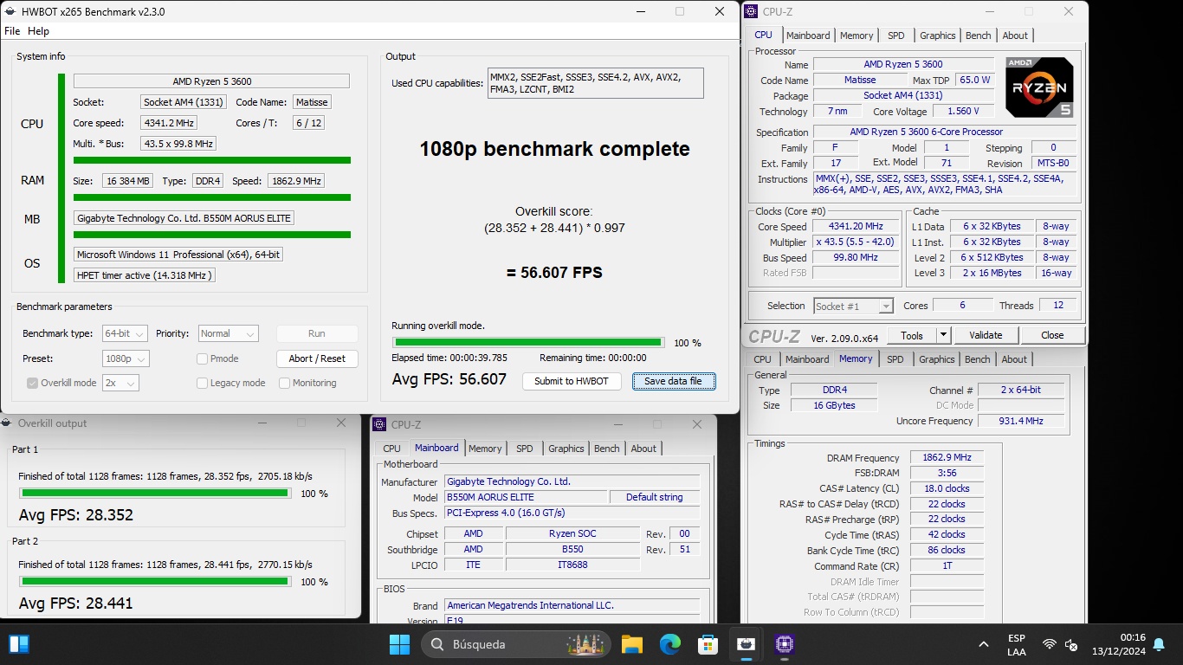Click the CPU-Z title bar app icon, top right window

752,11
